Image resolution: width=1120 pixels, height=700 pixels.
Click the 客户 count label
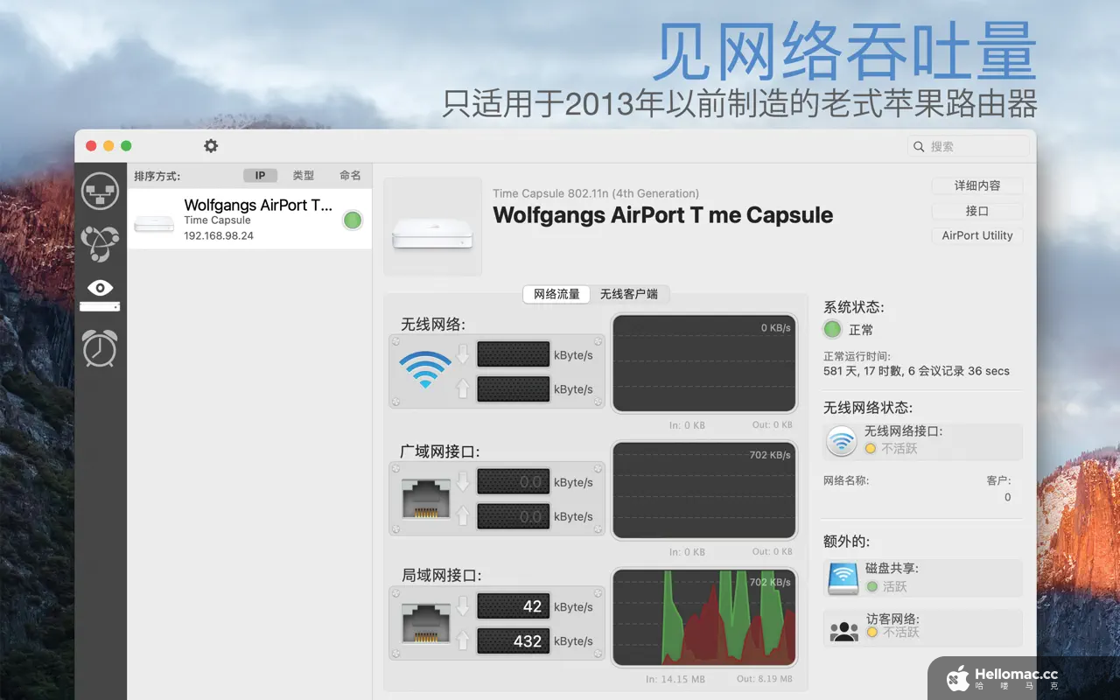coord(998,480)
